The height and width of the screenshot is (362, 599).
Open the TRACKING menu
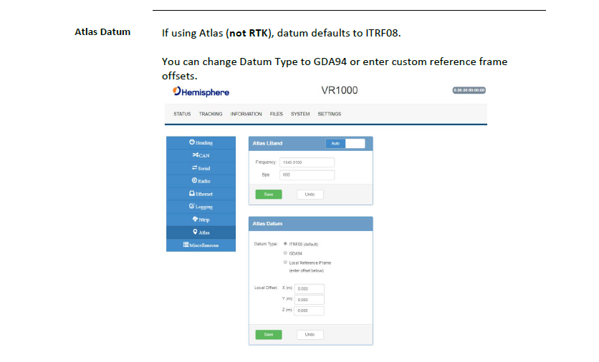[x=211, y=114]
